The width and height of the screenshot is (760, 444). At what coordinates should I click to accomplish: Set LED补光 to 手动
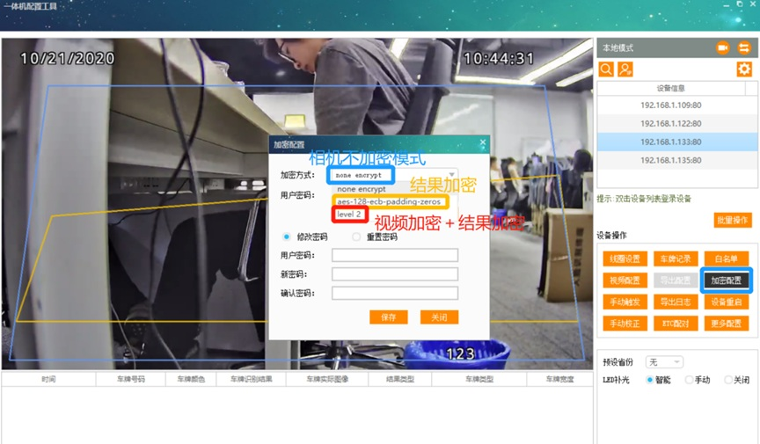pos(689,380)
